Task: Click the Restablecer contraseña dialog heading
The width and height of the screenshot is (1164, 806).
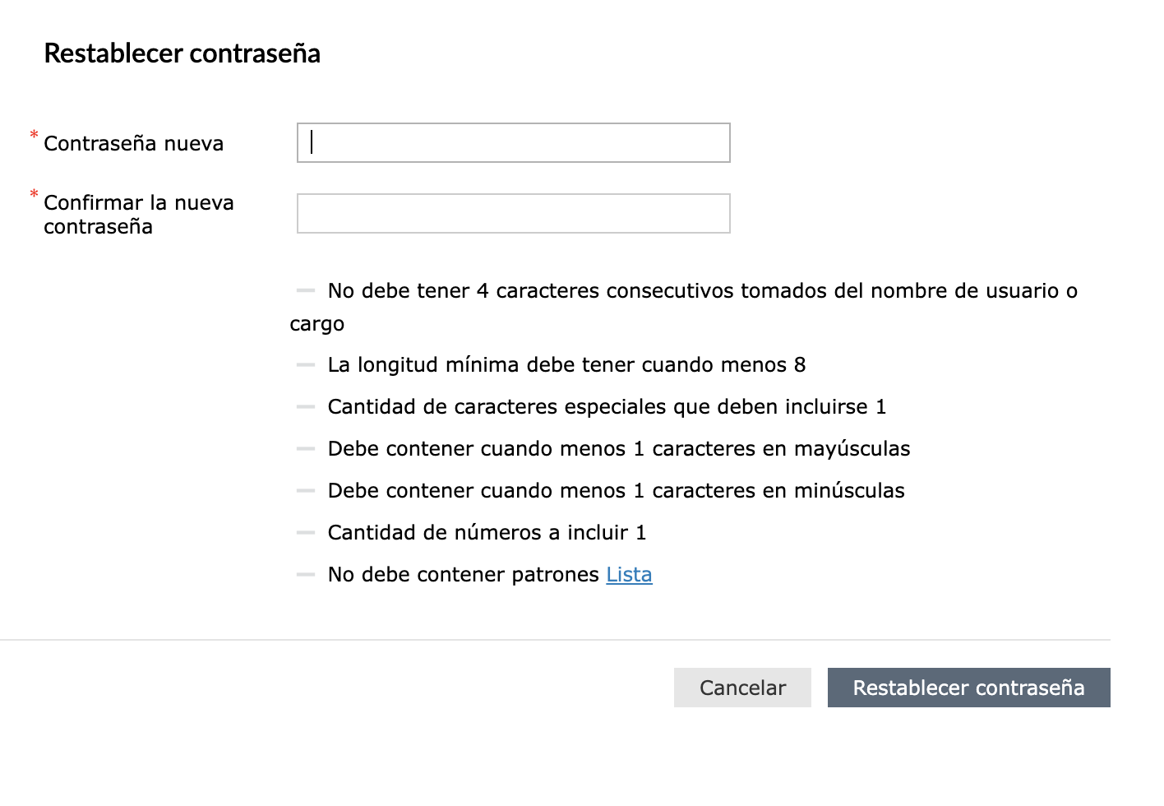Action: [x=182, y=53]
